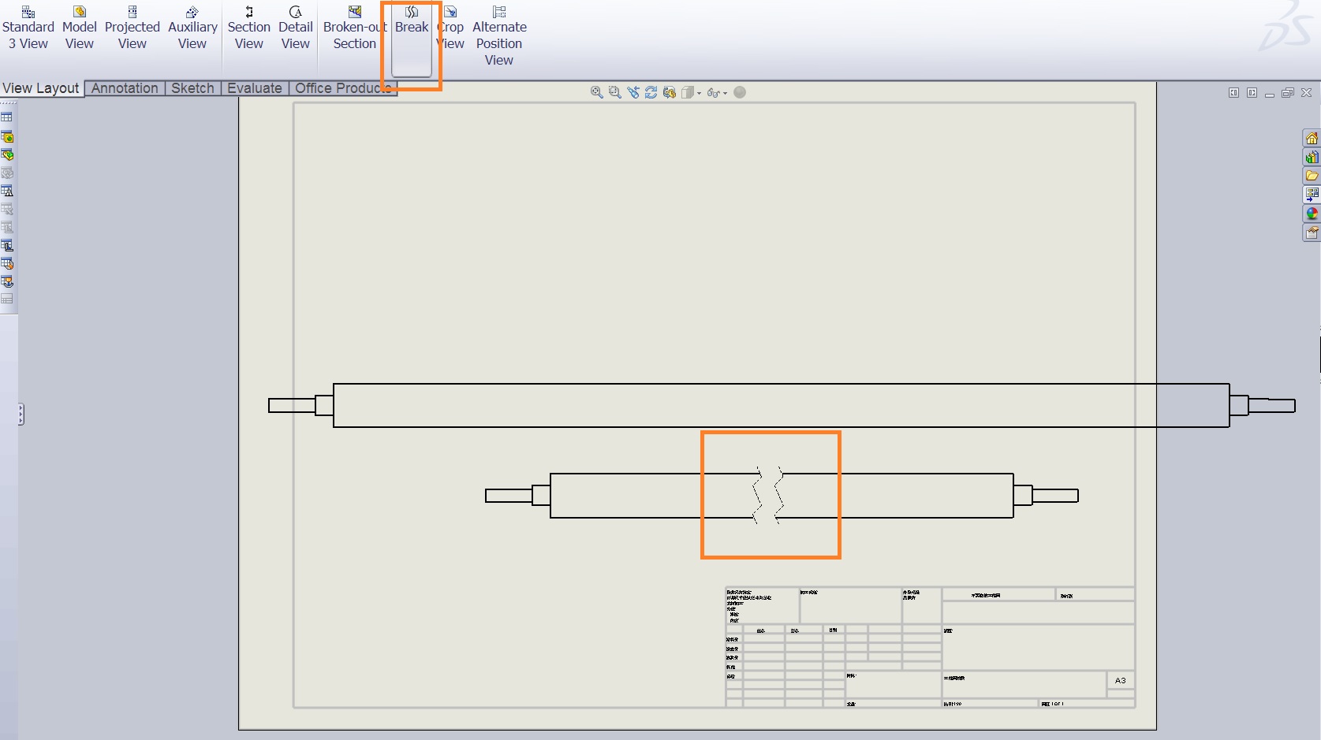This screenshot has width=1321, height=740.
Task: Click the grayed Design Table icon
Action: (x=7, y=209)
